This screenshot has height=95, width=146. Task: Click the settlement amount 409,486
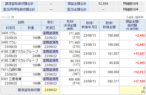[x=74, y=79]
